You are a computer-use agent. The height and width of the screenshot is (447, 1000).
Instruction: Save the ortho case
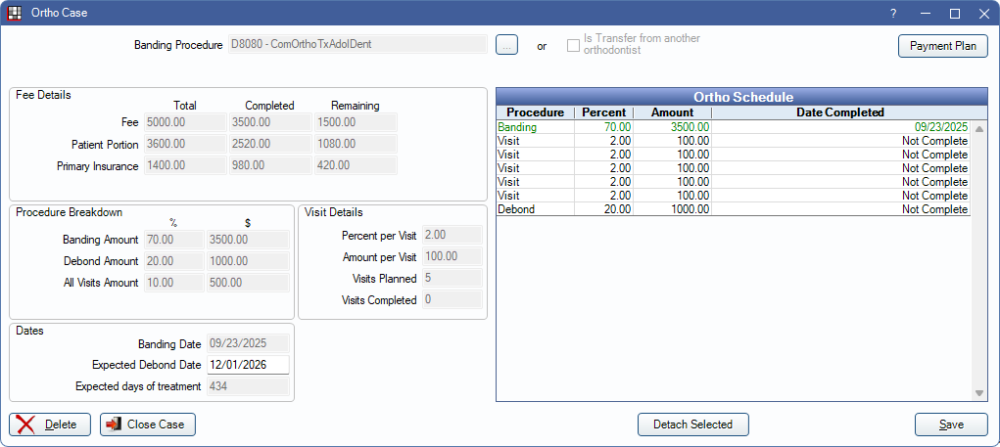pos(950,425)
